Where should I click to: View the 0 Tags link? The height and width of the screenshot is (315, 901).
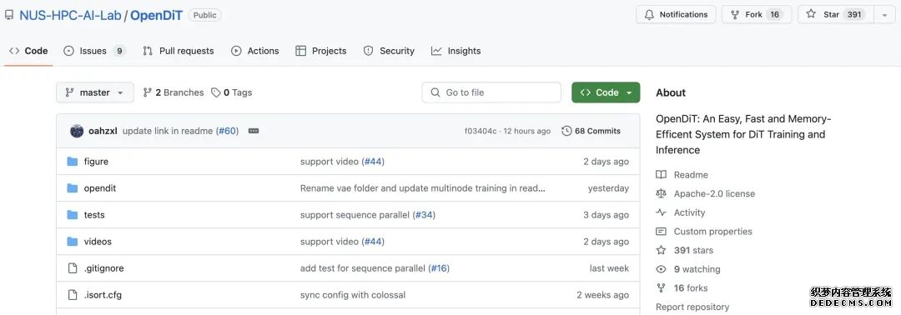[232, 92]
